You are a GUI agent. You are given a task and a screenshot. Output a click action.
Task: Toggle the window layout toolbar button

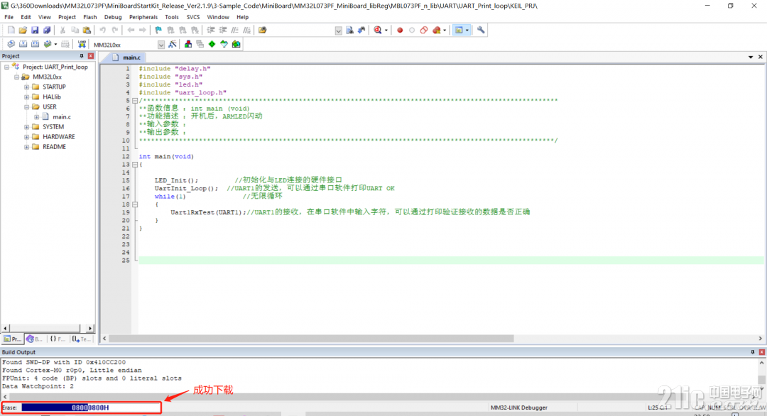click(459, 31)
